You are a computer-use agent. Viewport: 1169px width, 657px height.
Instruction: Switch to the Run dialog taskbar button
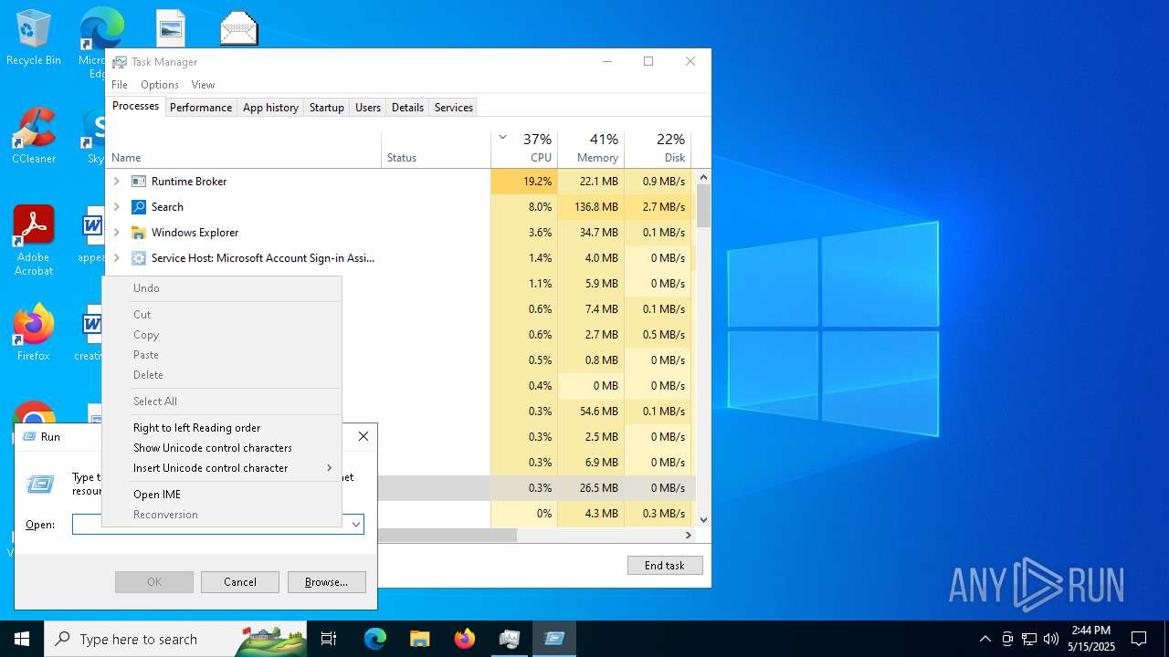pyautogui.click(x=553, y=639)
